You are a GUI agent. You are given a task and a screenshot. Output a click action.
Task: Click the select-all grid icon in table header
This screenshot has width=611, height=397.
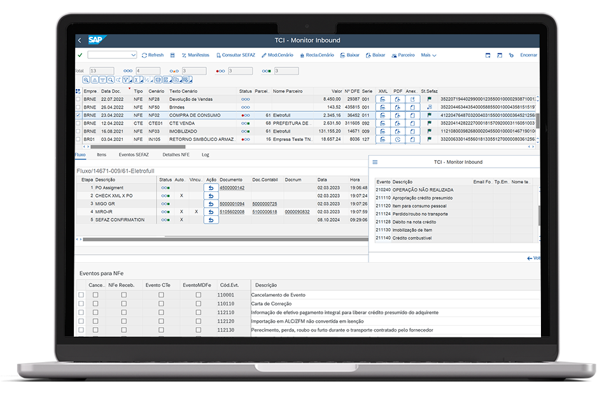pos(78,91)
